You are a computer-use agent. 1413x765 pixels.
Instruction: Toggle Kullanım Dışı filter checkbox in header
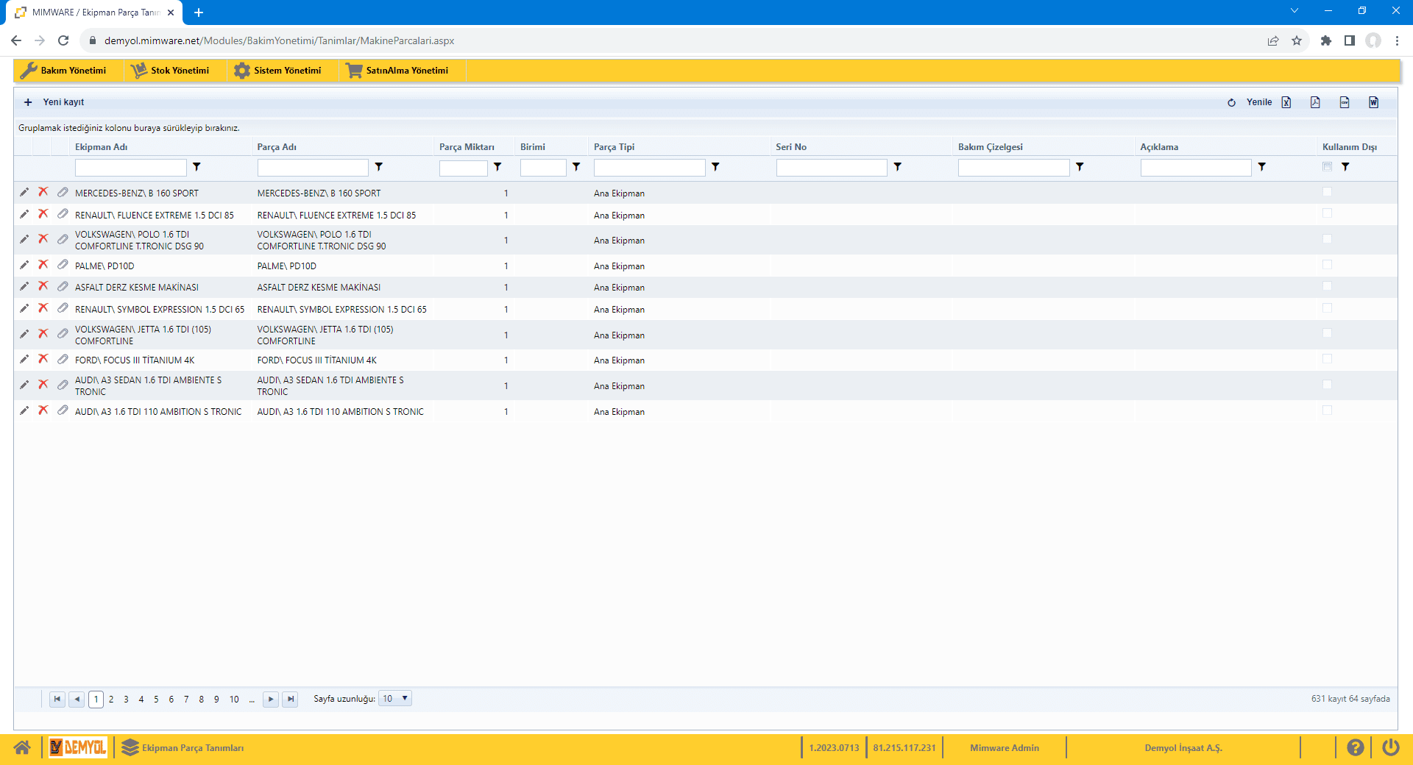coord(1327,167)
